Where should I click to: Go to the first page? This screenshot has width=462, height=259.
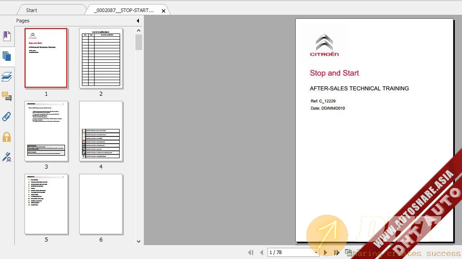pyautogui.click(x=251, y=253)
